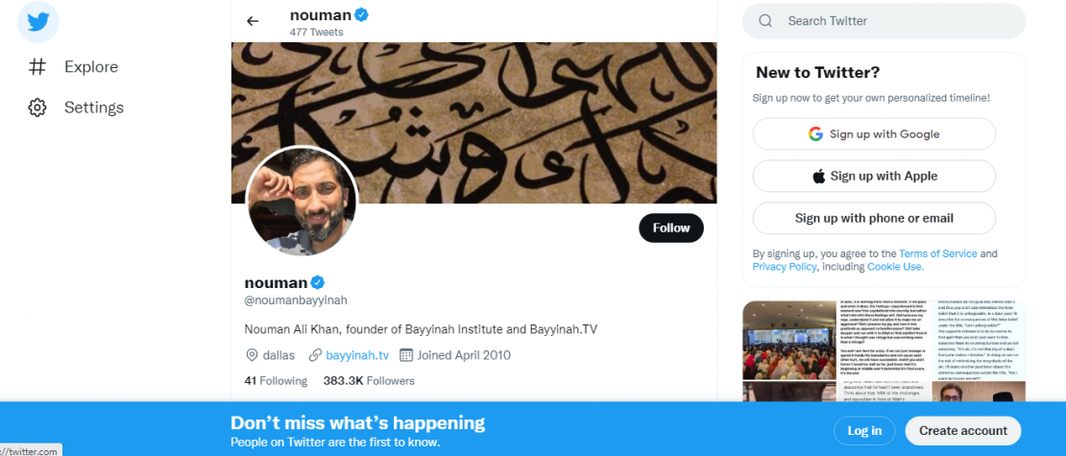Open nouman's profile picture

point(303,202)
